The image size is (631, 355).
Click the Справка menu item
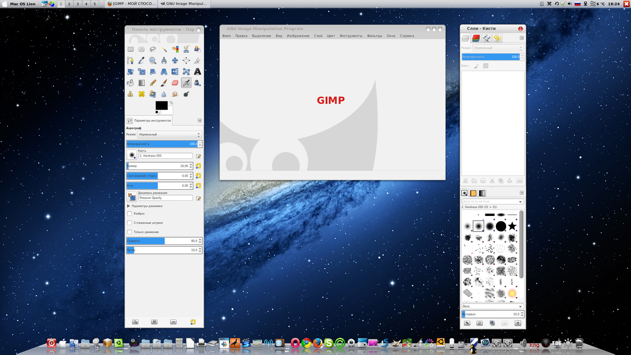[407, 36]
